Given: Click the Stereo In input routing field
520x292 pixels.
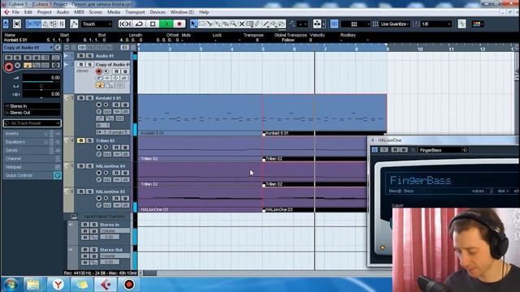Looking at the screenshot, I should 32,106.
